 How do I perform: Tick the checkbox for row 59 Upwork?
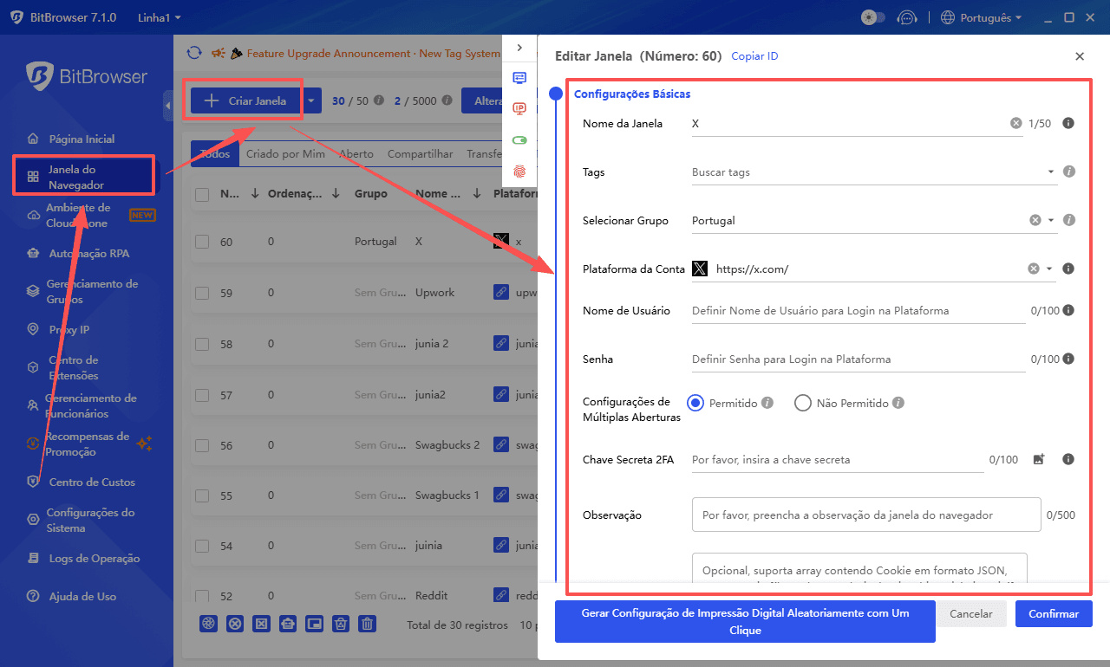pos(202,294)
